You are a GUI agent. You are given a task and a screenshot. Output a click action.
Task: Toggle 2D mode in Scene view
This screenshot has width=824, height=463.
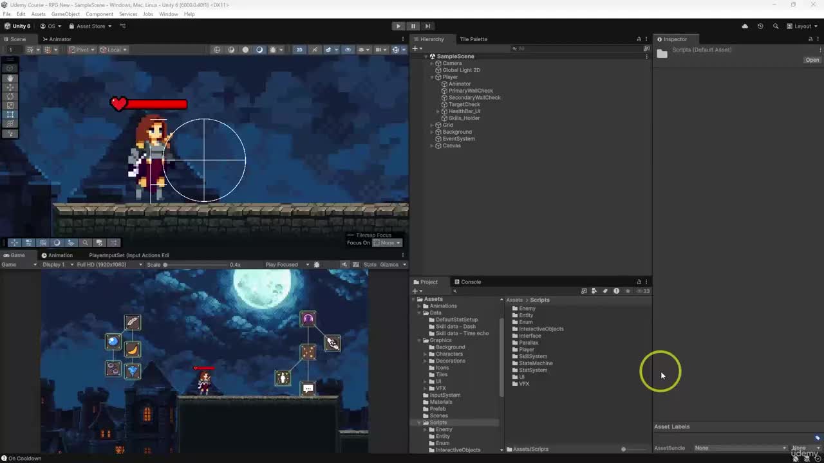[x=299, y=50]
